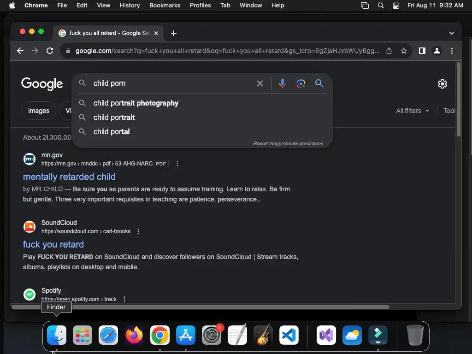Open options for the SoundCloud result
Viewport: 472px width, 354px height.
point(138,231)
